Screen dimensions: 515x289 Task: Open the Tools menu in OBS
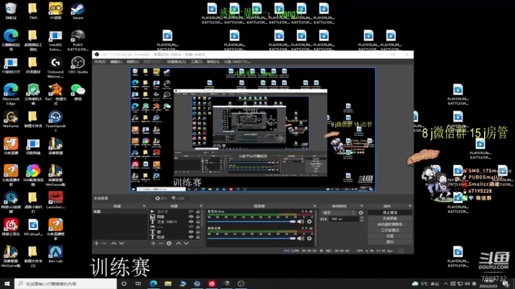tap(196, 62)
